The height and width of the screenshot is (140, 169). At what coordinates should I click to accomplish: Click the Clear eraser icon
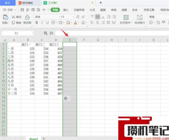coord(83,23)
